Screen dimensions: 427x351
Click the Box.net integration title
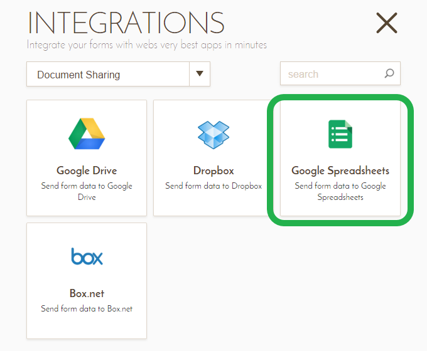(x=87, y=293)
